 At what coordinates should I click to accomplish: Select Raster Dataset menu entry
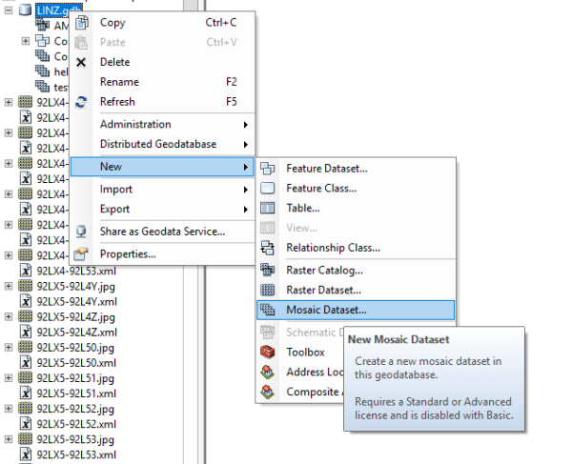[x=323, y=290]
